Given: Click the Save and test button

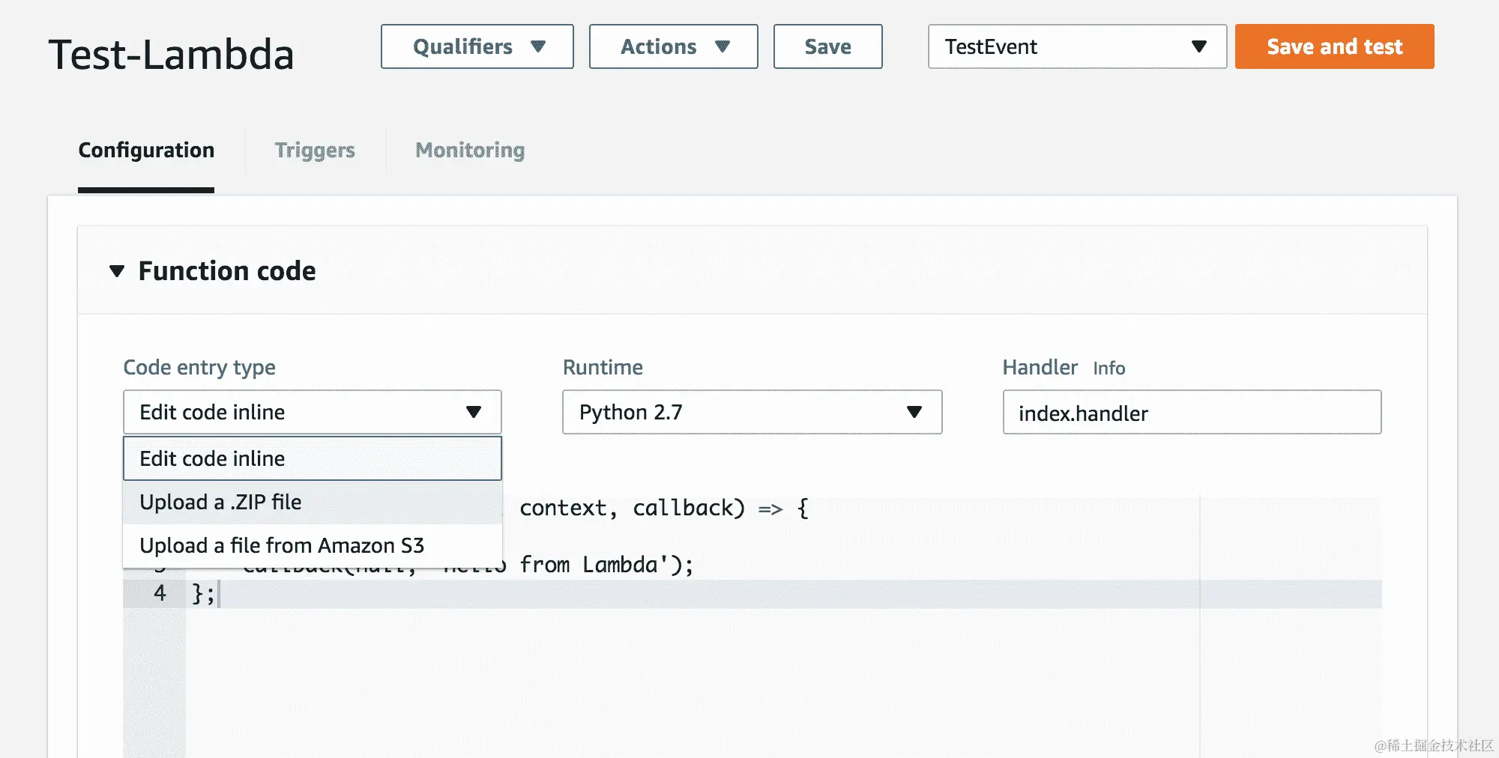Looking at the screenshot, I should 1334,46.
